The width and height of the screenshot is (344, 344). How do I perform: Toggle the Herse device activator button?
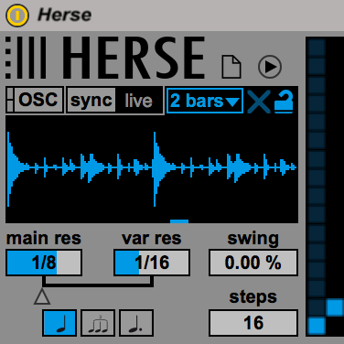pyautogui.click(x=17, y=15)
